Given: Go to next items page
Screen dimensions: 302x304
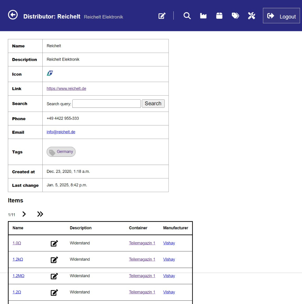Looking at the screenshot, I should coord(24,214).
